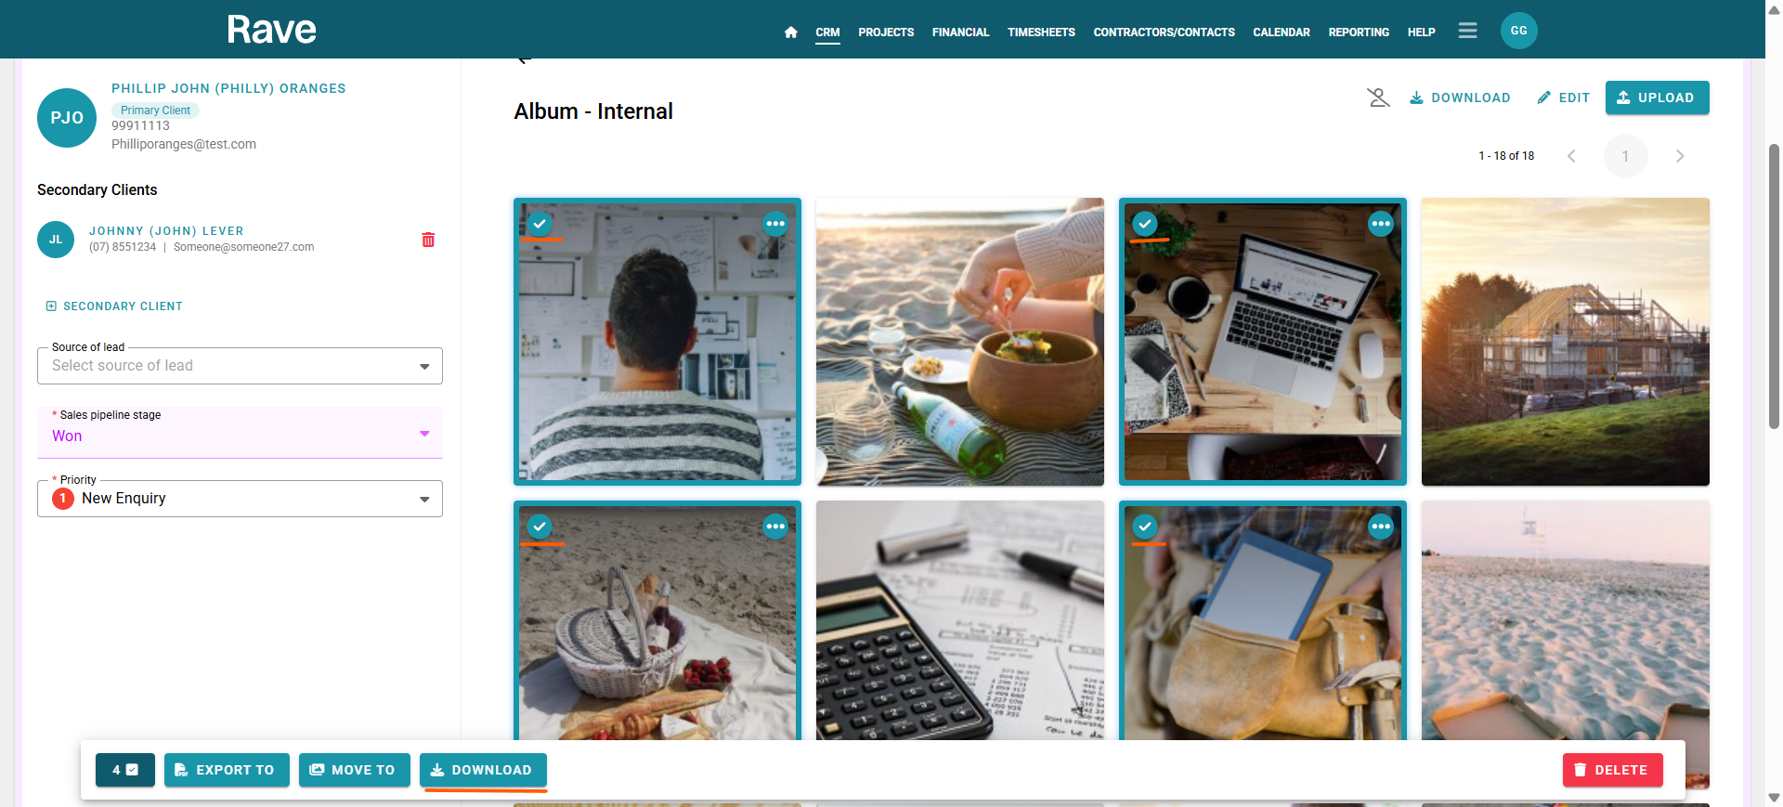Open three-dot menu on laptop desk photo
1783x807 pixels.
click(x=1381, y=224)
